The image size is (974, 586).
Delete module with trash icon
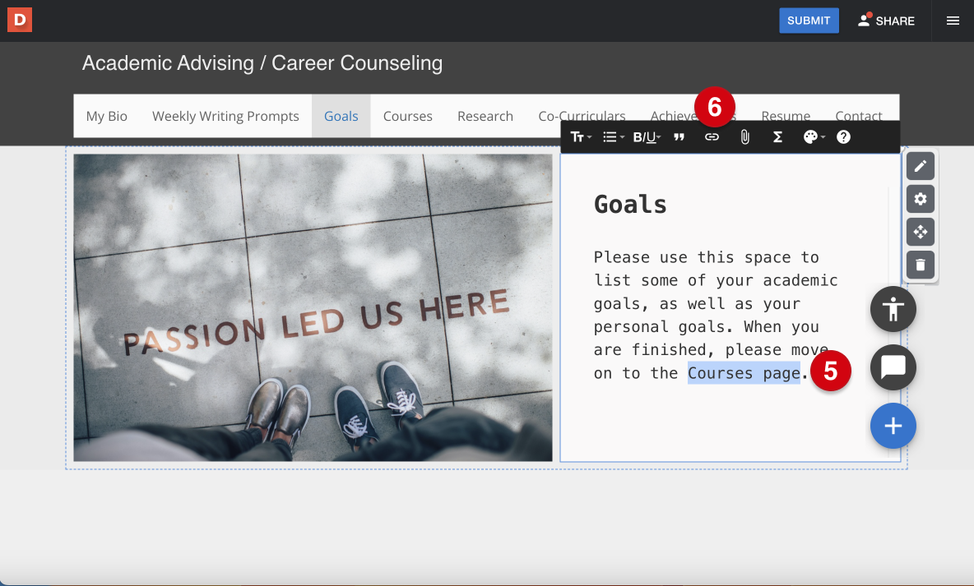pyautogui.click(x=920, y=265)
